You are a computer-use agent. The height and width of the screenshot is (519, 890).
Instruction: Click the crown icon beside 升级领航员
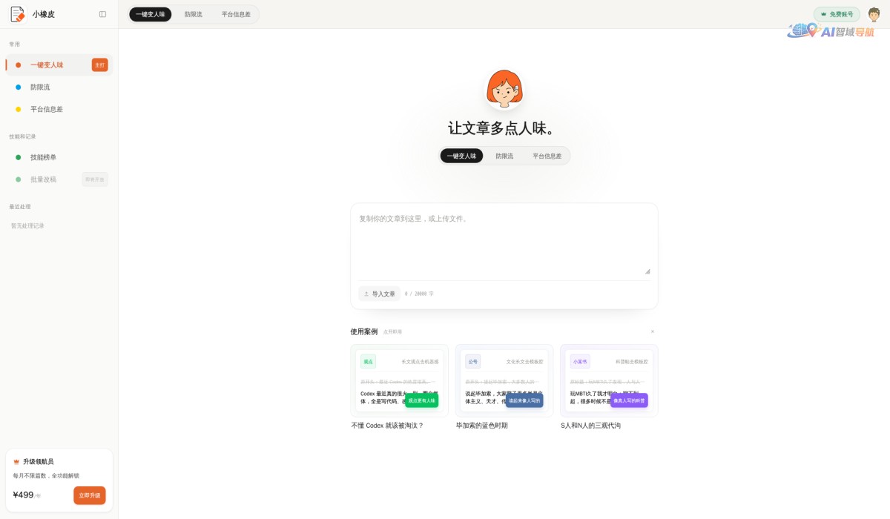click(x=16, y=461)
